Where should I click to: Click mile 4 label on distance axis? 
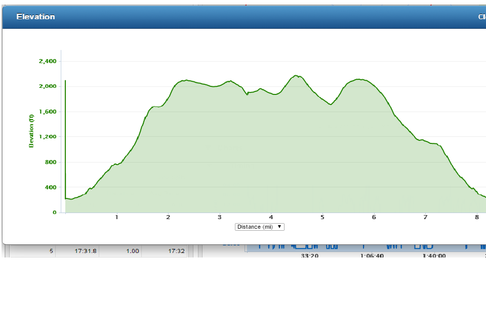271,217
